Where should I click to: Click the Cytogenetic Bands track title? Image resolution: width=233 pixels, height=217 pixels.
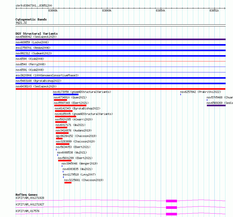coord(31,19)
